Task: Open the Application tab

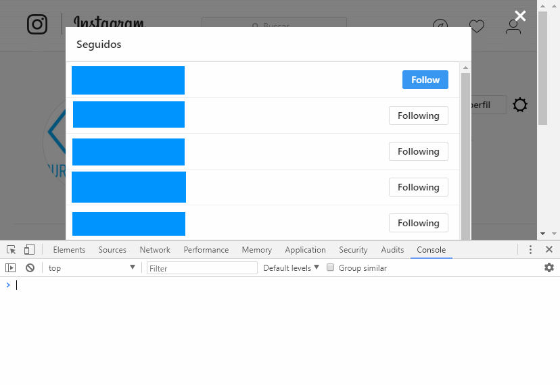Action: [305, 250]
